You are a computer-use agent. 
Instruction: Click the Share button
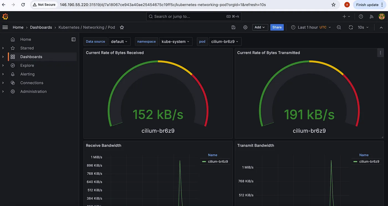click(277, 27)
